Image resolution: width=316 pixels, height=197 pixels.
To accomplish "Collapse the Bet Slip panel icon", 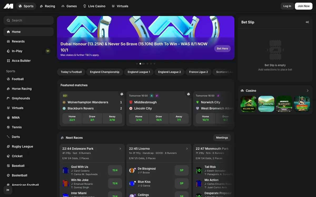I will tap(307, 22).
